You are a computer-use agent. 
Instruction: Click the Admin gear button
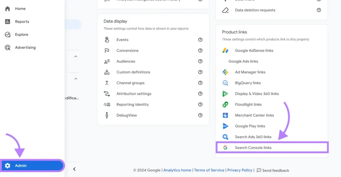tap(32, 166)
